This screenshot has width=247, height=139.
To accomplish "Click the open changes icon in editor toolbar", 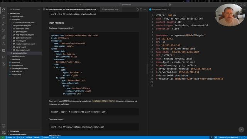I will 137,9.
